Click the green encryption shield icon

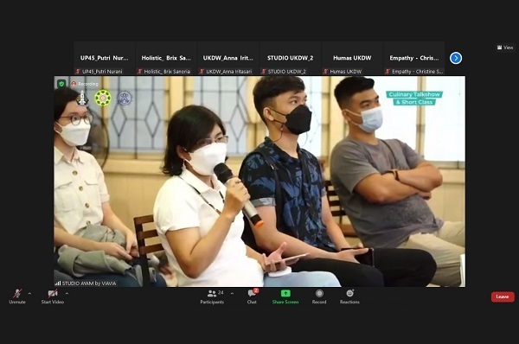61,84
